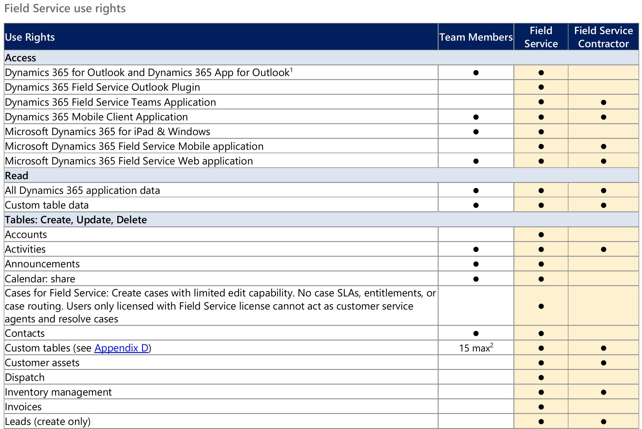Click the Customer assets row label
The height and width of the screenshot is (429, 642).
pyautogui.click(x=42, y=363)
